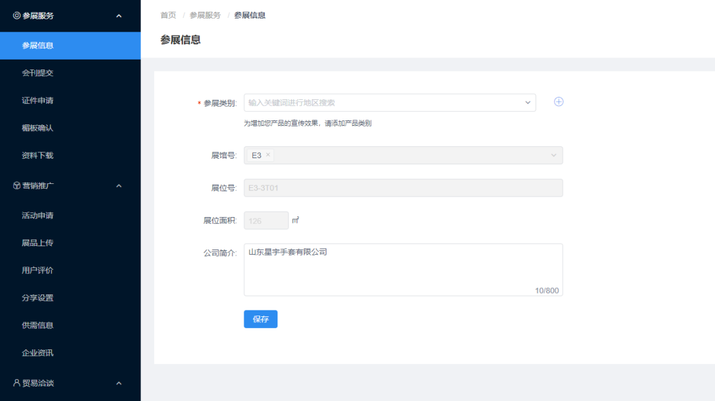Open the 展馆号 dropdown arrow
The width and height of the screenshot is (715, 401).
[553, 156]
